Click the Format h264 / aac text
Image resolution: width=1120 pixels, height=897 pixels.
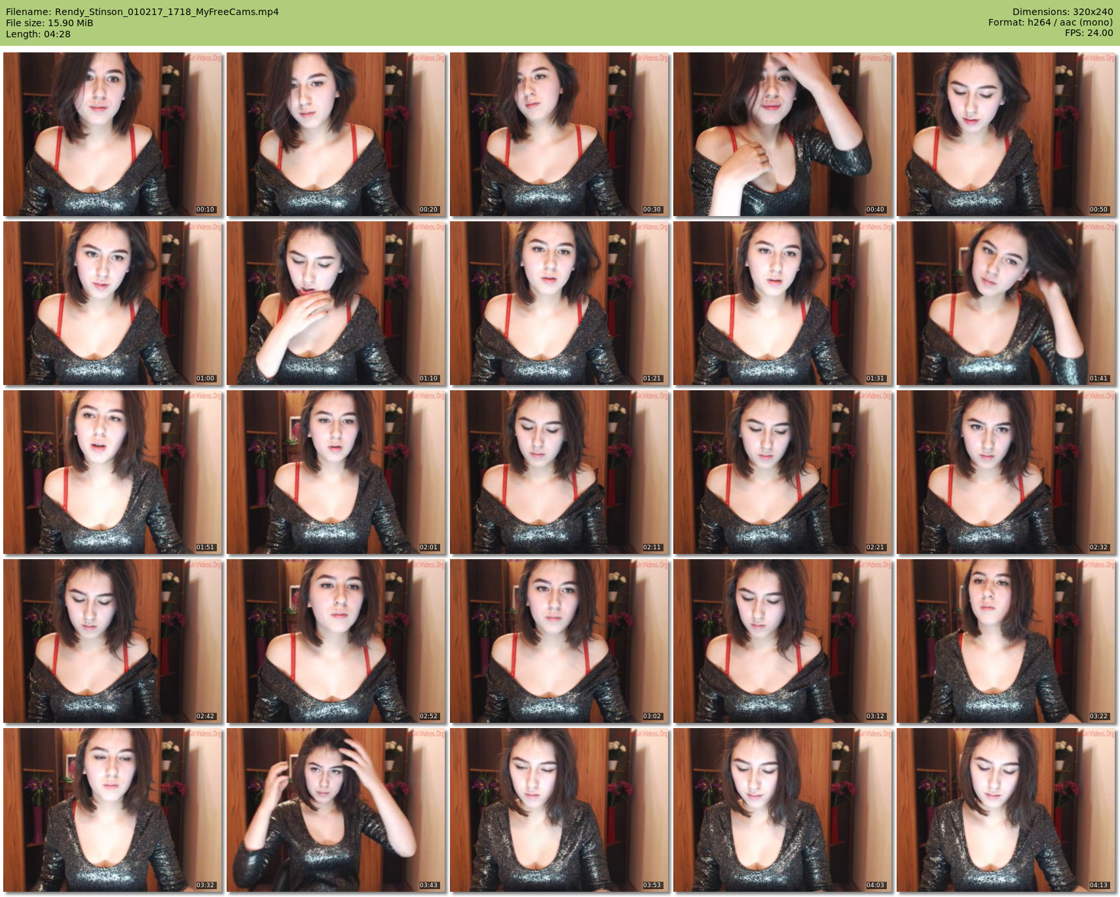pos(1050,22)
